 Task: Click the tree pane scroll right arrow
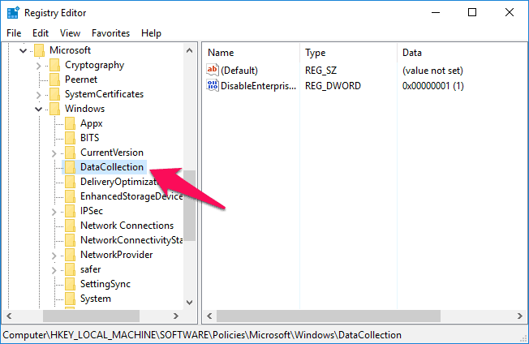point(176,316)
